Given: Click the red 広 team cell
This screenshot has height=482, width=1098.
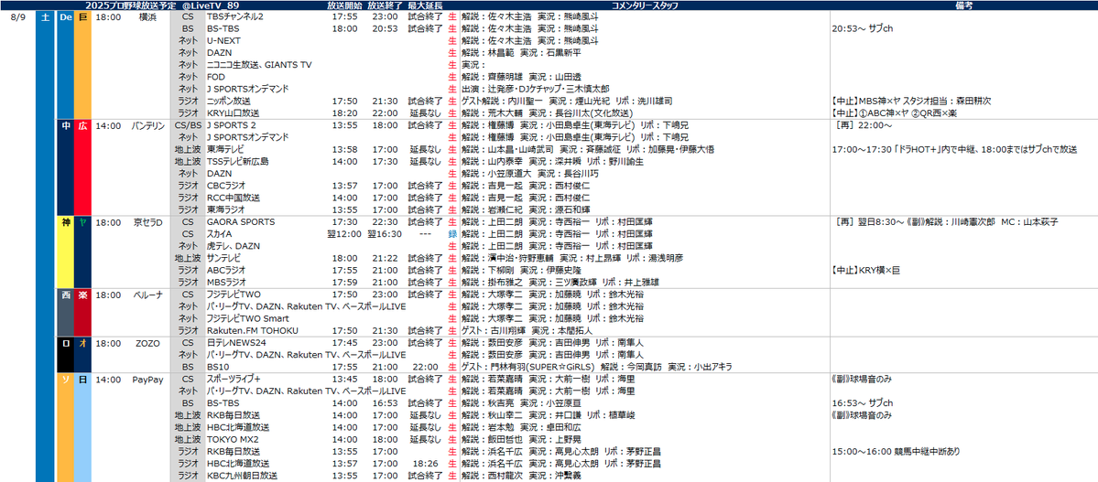Looking at the screenshot, I should (82, 125).
